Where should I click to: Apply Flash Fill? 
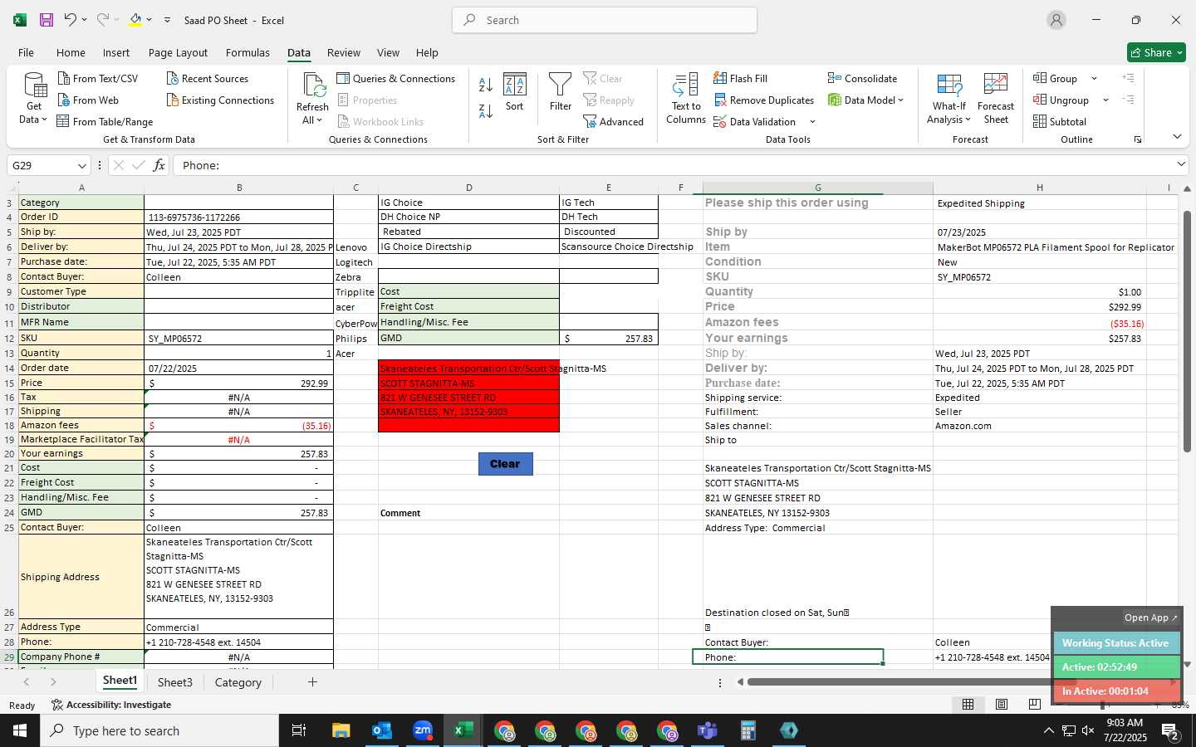(740, 78)
